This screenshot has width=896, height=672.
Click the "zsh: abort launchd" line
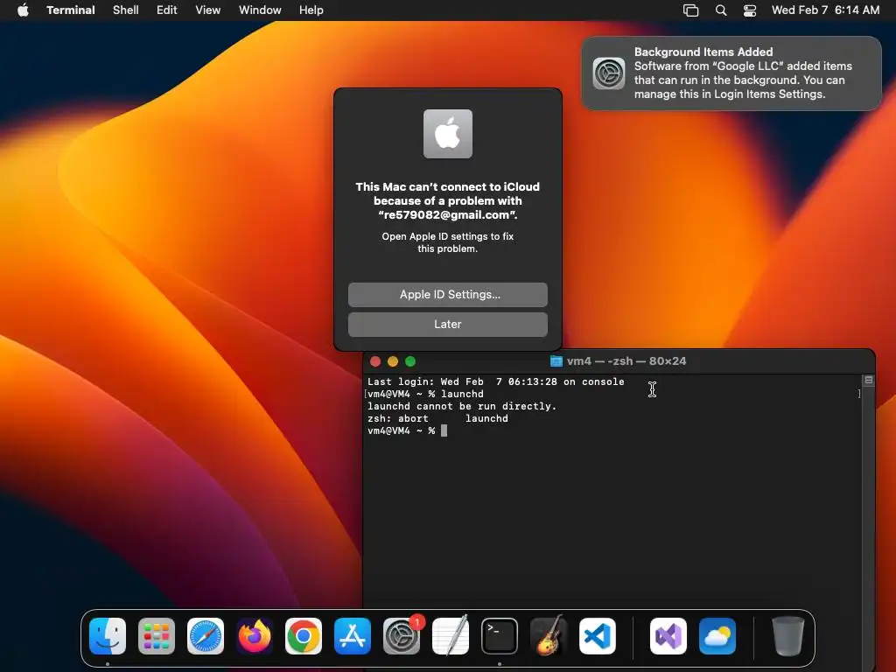(x=437, y=418)
